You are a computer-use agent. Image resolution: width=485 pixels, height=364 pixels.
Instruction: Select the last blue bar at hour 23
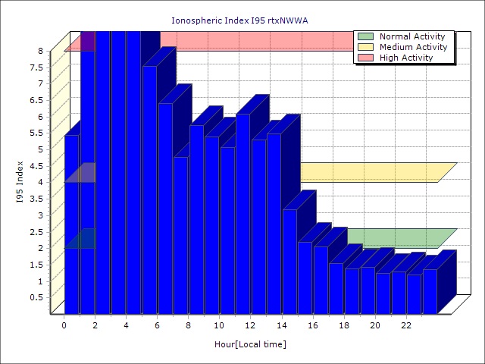coord(430,291)
